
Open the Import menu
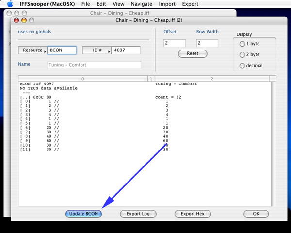tap(167, 4)
